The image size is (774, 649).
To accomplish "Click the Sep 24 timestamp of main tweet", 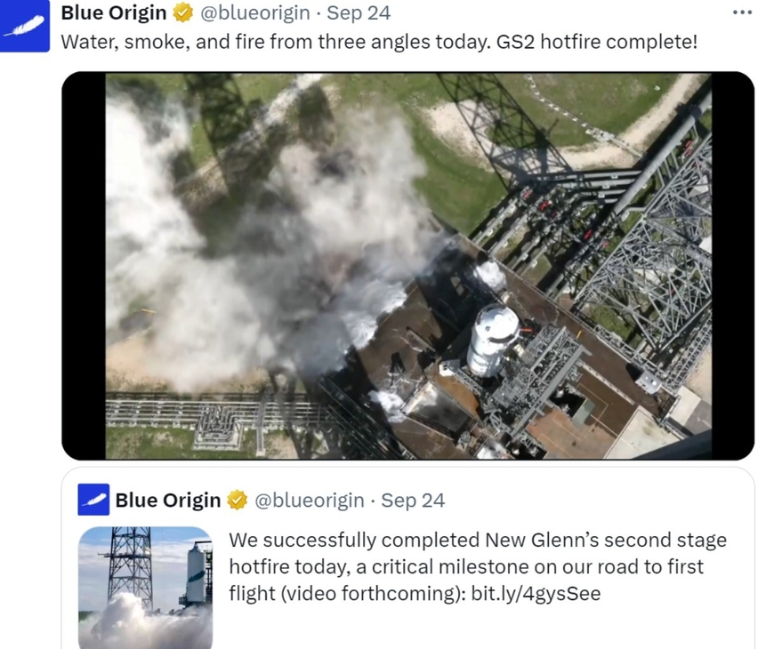I will coord(359,12).
